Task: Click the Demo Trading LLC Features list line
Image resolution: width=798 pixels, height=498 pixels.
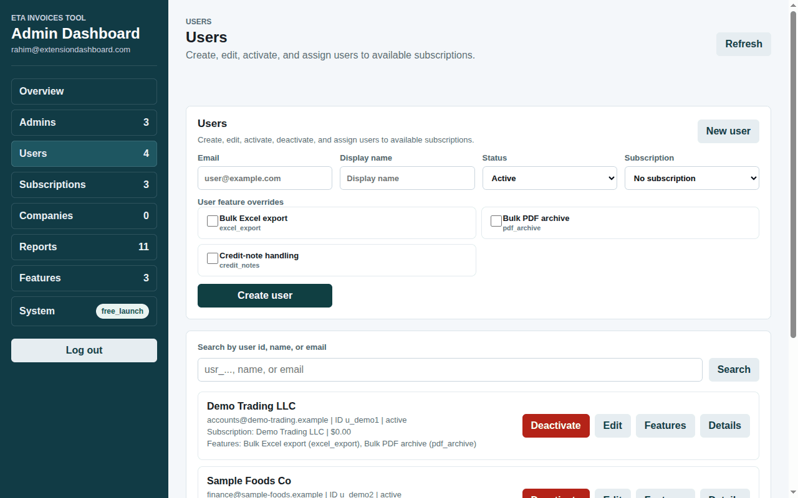Action: [x=342, y=444]
